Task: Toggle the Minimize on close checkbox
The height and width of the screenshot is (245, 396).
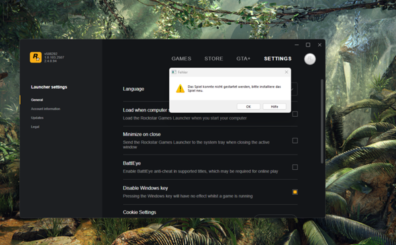Action: click(x=295, y=140)
